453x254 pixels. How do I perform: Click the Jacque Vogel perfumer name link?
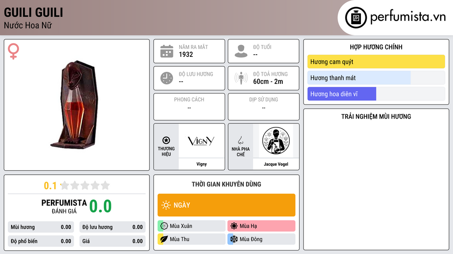tap(276, 164)
